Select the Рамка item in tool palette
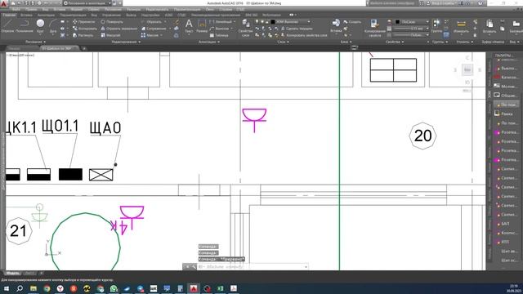The image size is (523, 294). tap(507, 114)
